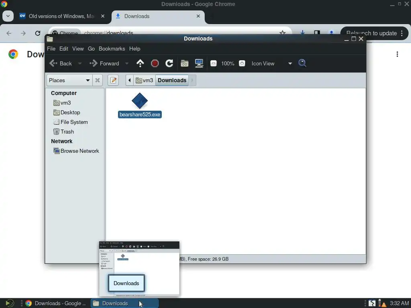Open the Forward history dropdown arrow
The height and width of the screenshot is (308, 411).
pos(127,63)
